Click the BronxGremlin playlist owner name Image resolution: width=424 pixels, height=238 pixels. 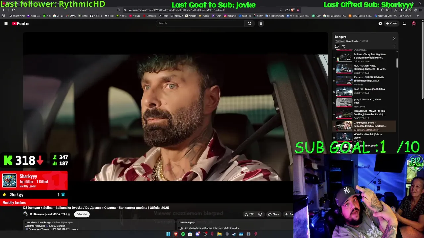pyautogui.click(x=352, y=41)
